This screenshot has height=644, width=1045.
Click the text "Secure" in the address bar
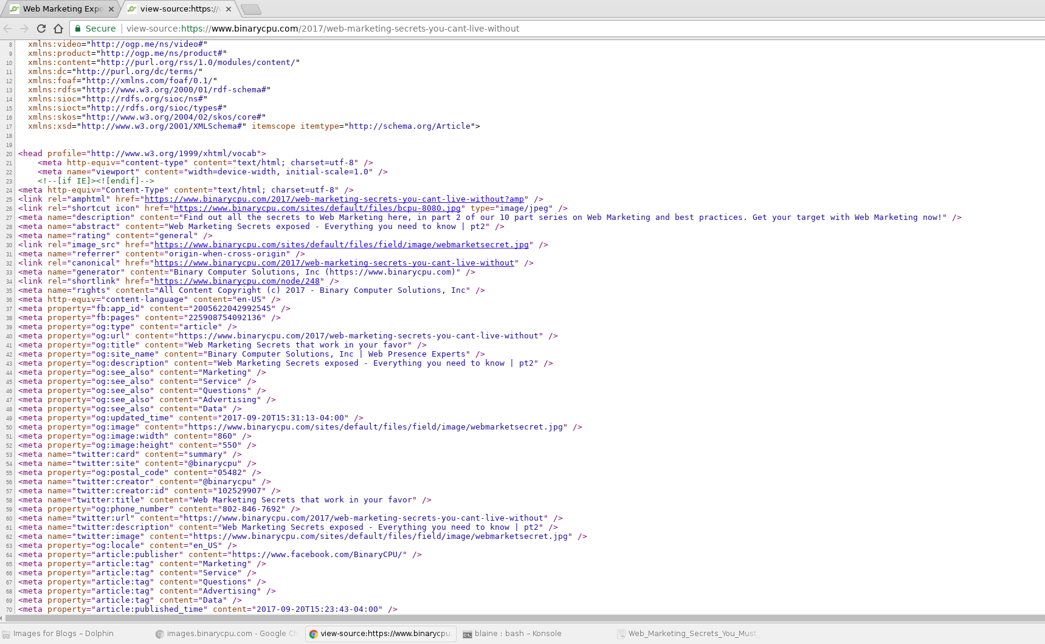click(100, 29)
